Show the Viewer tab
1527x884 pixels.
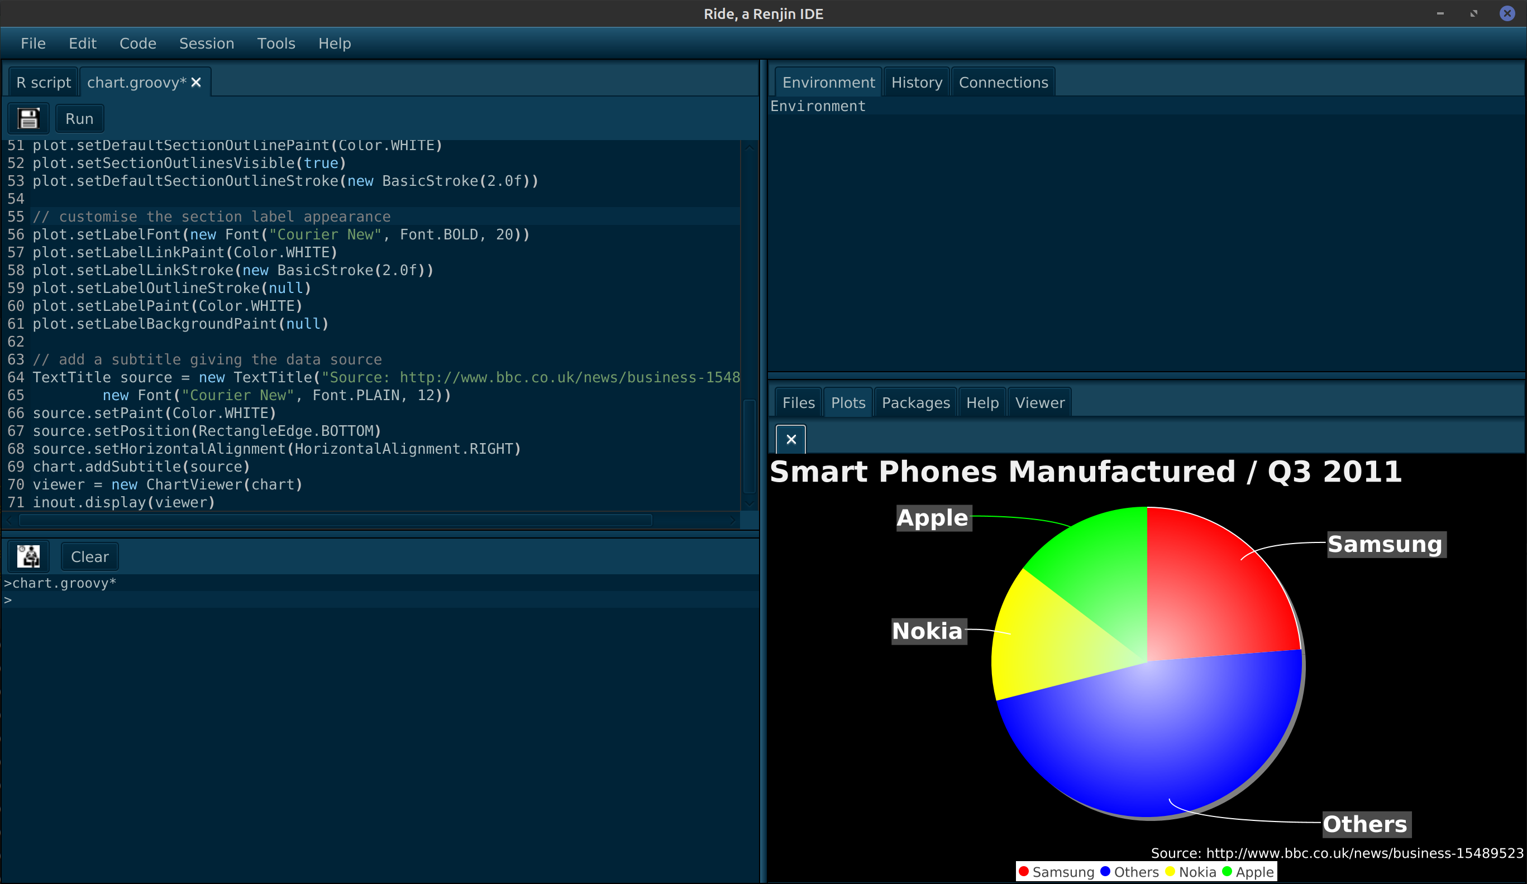click(1039, 402)
